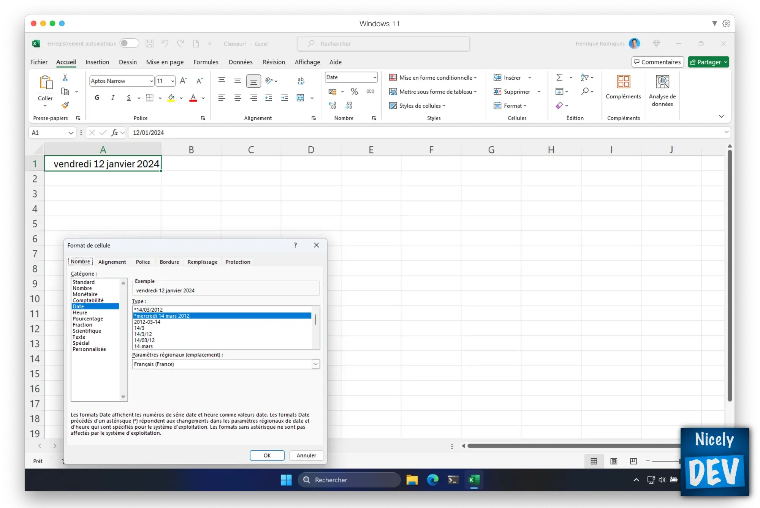Image resolution: width=760 pixels, height=508 pixels.
Task: Click the Supprimer cells button
Action: (x=512, y=92)
